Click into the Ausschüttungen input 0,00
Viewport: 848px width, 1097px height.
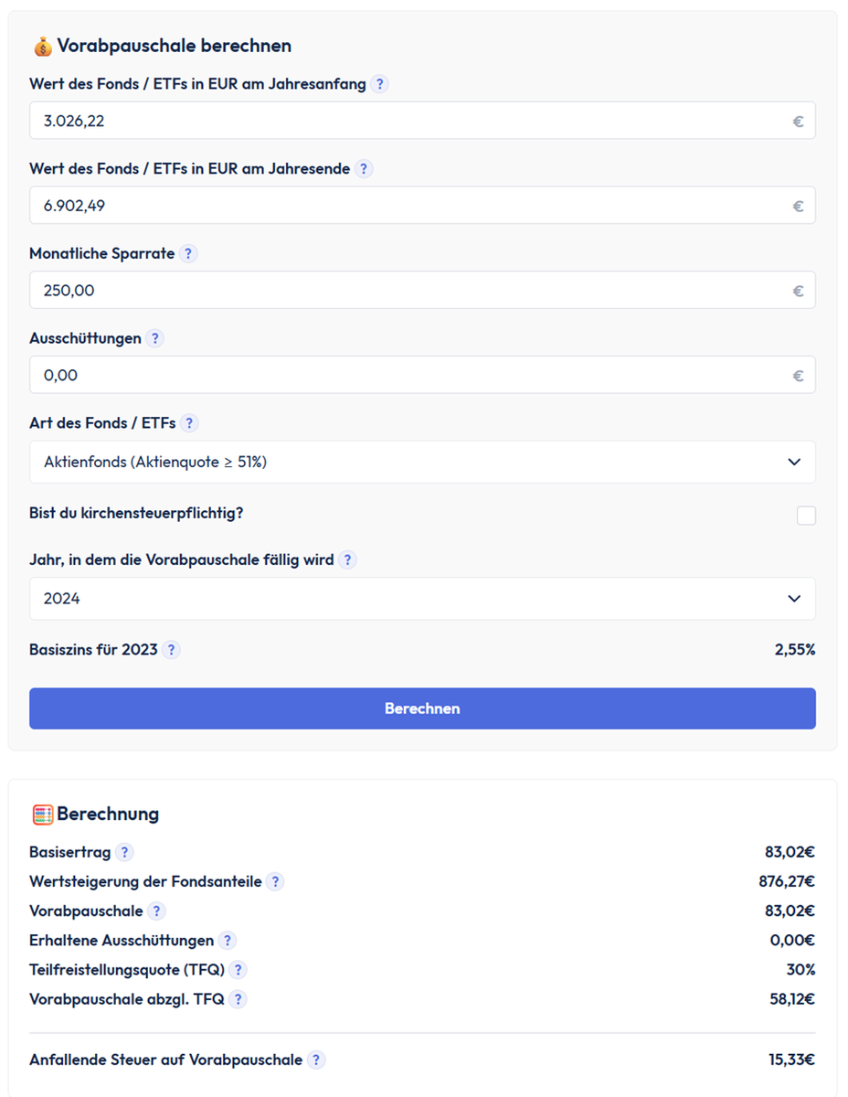411,375
